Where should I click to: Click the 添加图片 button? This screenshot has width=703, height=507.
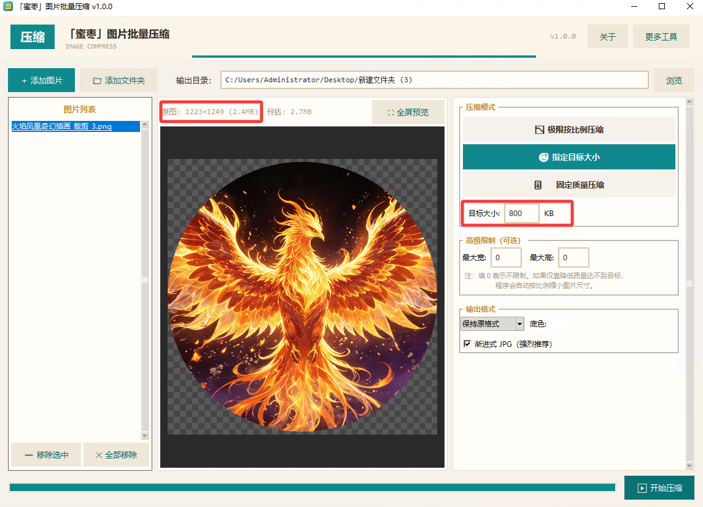pos(42,80)
